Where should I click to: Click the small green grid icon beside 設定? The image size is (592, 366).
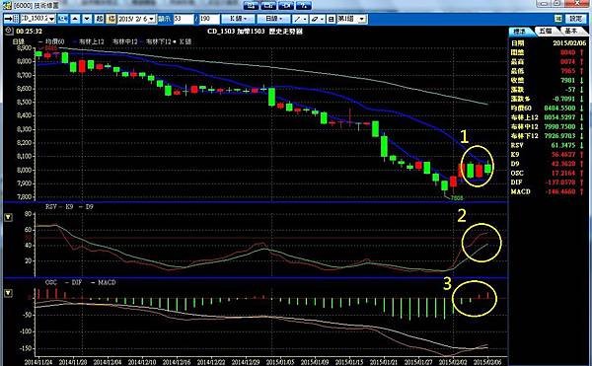click(x=558, y=19)
